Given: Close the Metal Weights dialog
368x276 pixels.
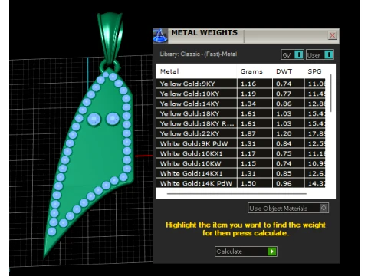Looking at the screenshot, I should pos(333,35).
